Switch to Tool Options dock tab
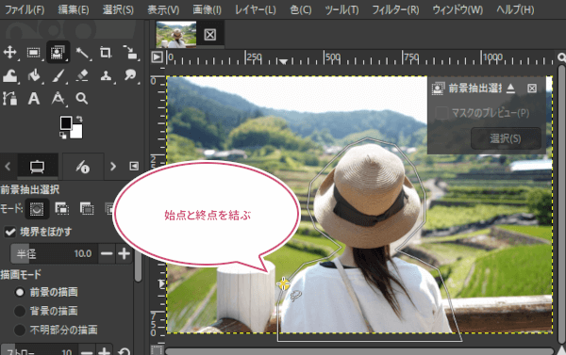Viewport: 566px width, 355px height. 37,166
